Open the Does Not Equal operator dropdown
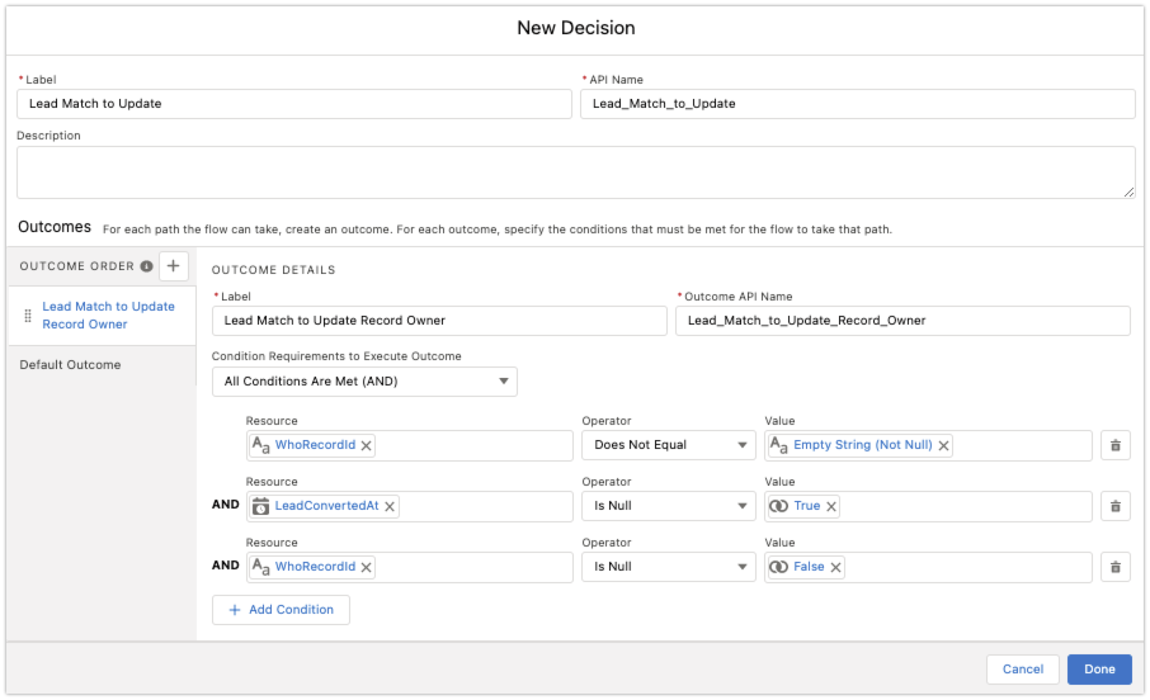The height and width of the screenshot is (700, 1150). [668, 445]
